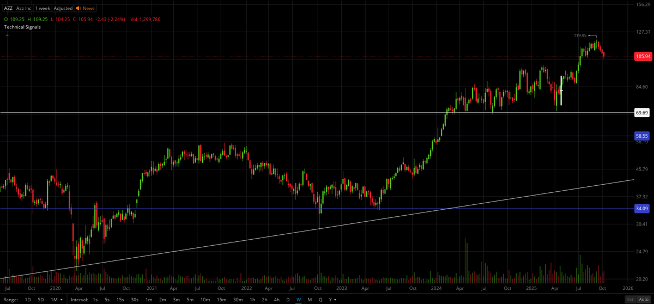Select the monthly M interval

coord(310,300)
